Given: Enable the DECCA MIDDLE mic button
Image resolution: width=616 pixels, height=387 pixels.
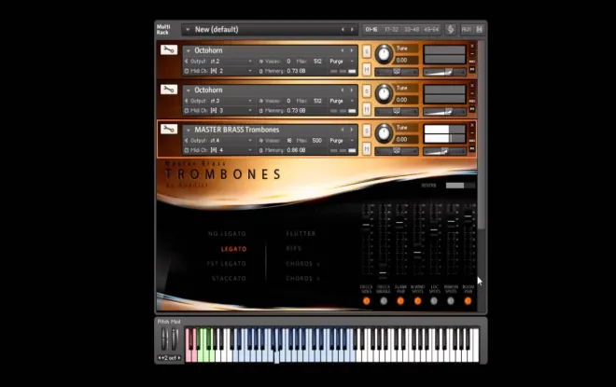Looking at the screenshot, I should [x=384, y=301].
